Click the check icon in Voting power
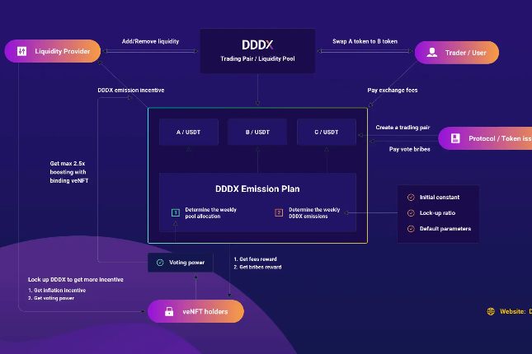532x354 pixels. (160, 262)
